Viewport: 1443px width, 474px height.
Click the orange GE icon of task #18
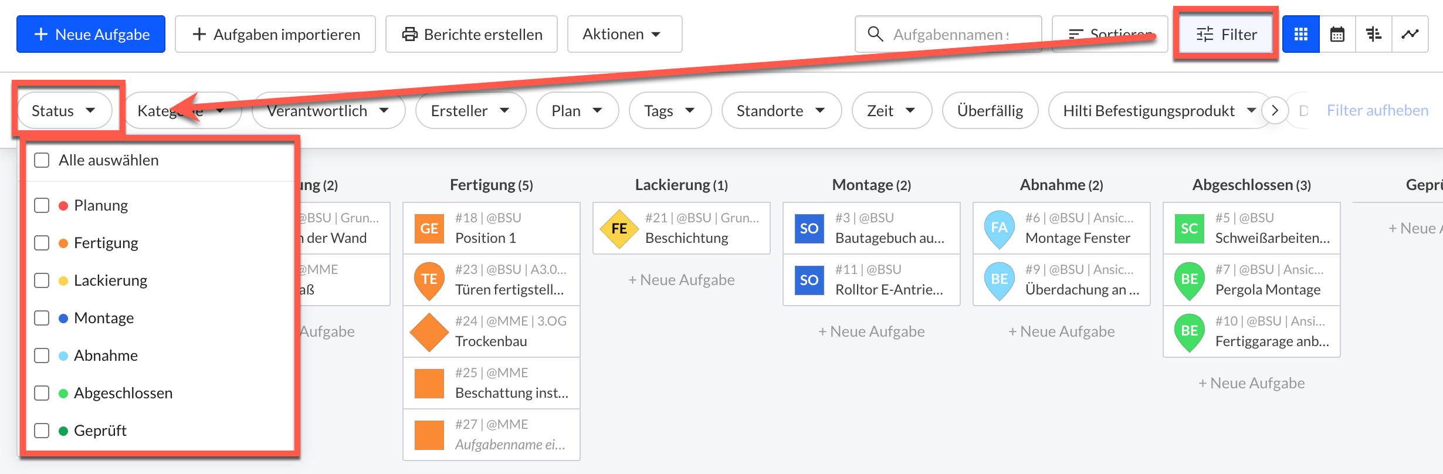[429, 228]
